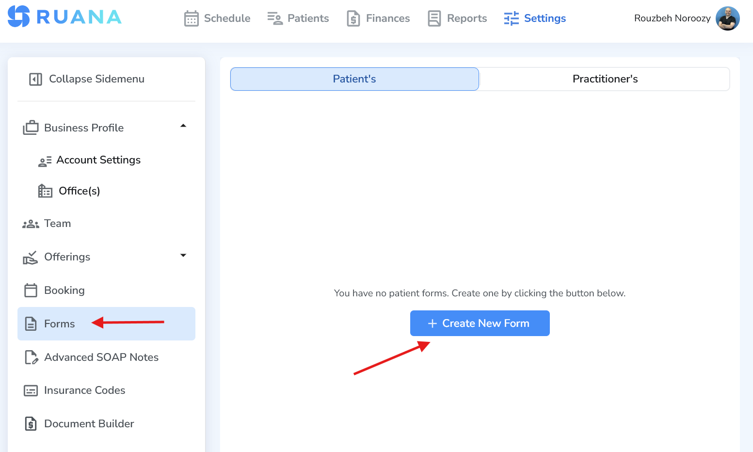753x452 pixels.
Task: Click the Document Builder icon
Action: [31, 424]
